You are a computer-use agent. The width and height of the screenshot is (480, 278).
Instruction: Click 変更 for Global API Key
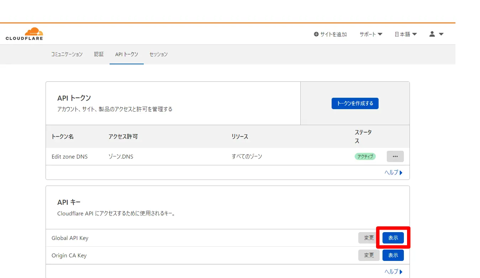pyautogui.click(x=369, y=238)
